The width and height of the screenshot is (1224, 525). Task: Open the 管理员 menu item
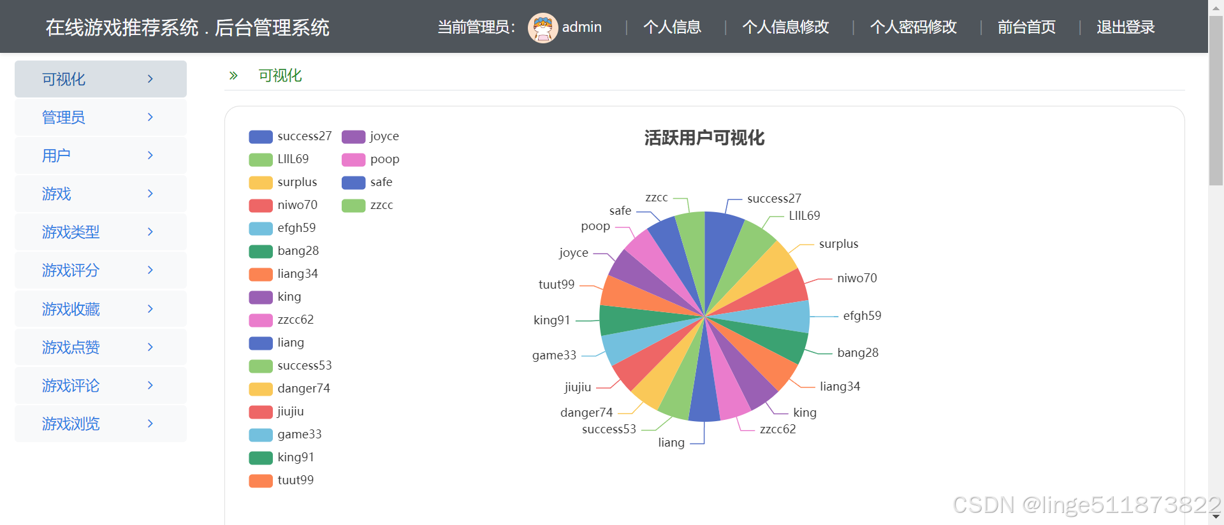point(101,117)
